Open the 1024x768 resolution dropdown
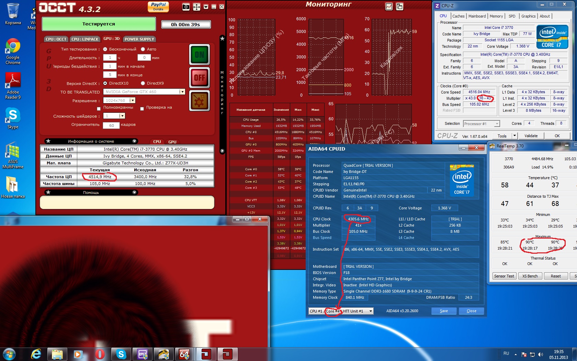The width and height of the screenshot is (577, 361). tap(133, 100)
